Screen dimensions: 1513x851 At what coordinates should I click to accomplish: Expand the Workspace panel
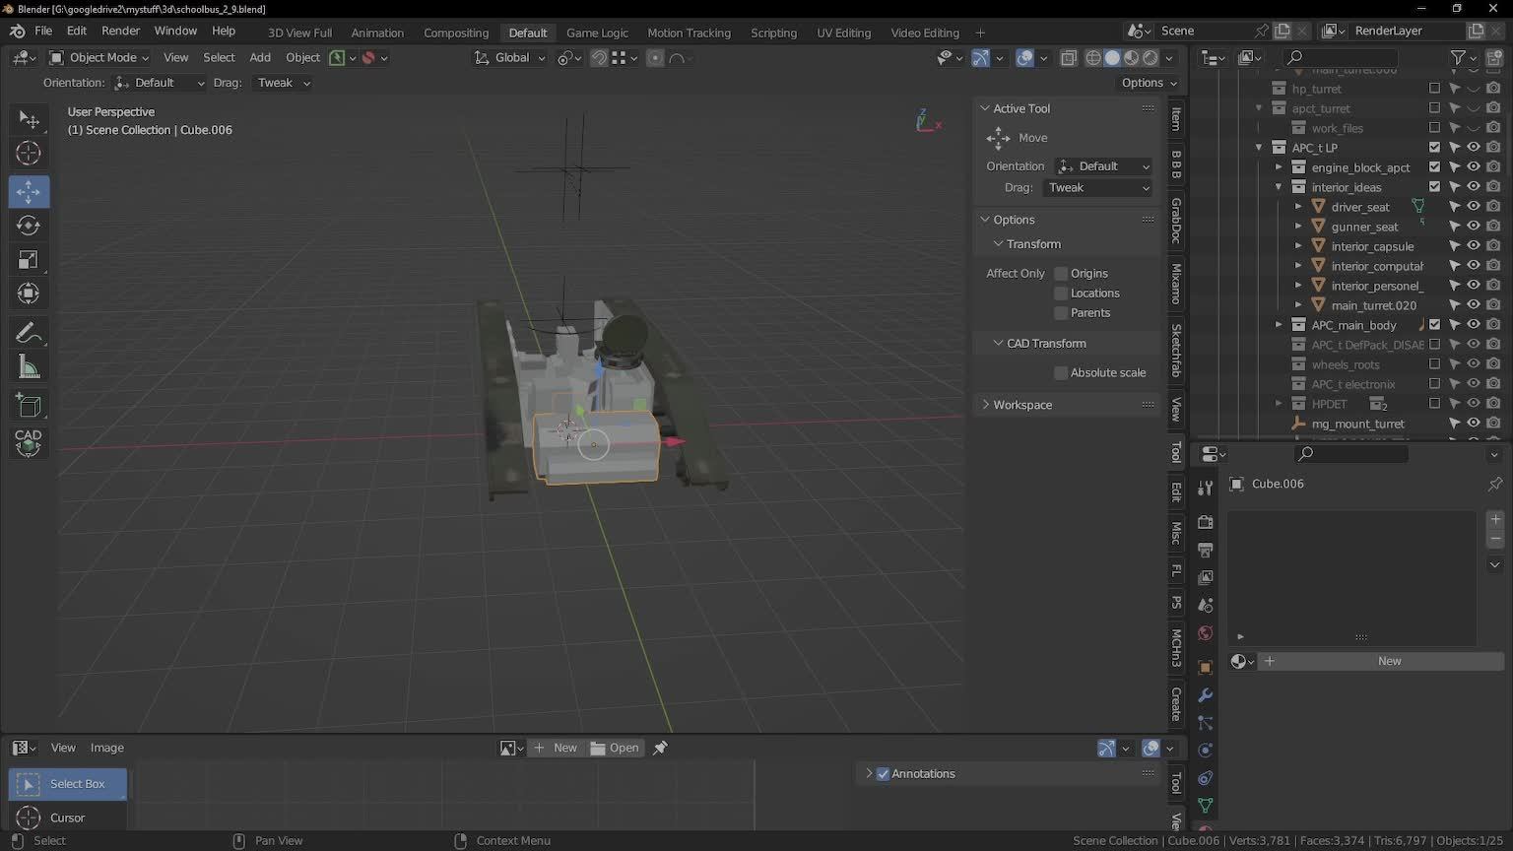(x=1021, y=405)
